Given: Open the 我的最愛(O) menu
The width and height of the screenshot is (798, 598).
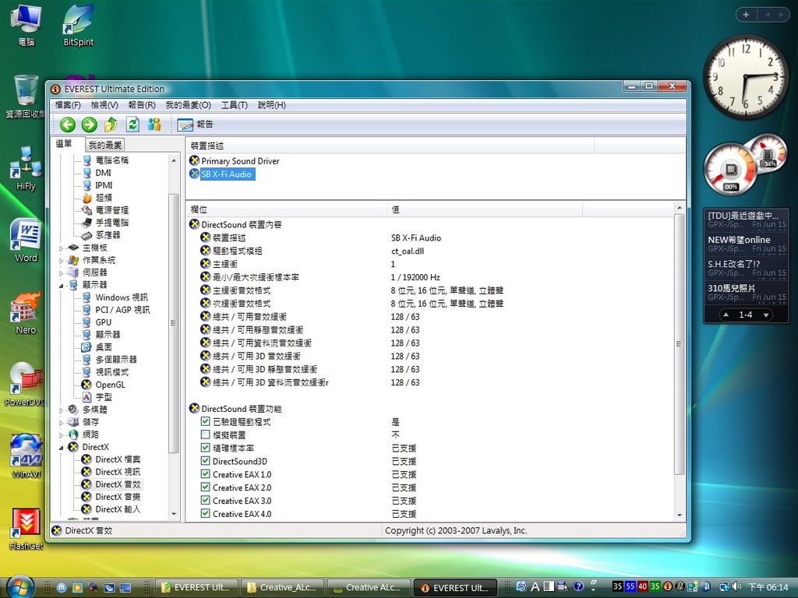Looking at the screenshot, I should tap(189, 105).
